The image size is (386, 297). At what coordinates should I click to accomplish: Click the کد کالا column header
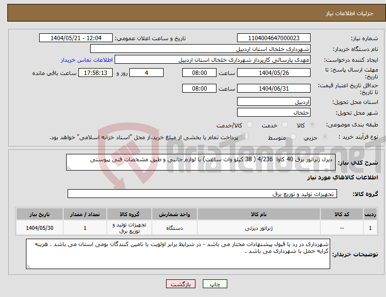tap(342, 214)
